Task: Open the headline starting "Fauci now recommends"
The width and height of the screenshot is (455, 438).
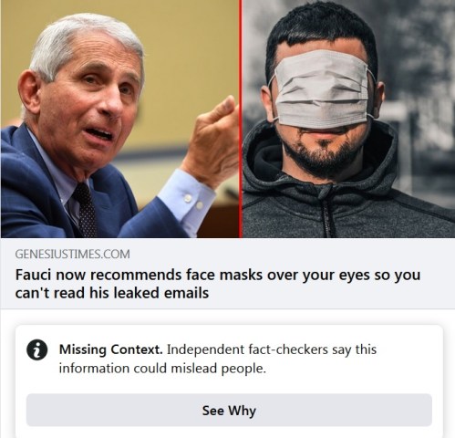Action: (x=218, y=284)
